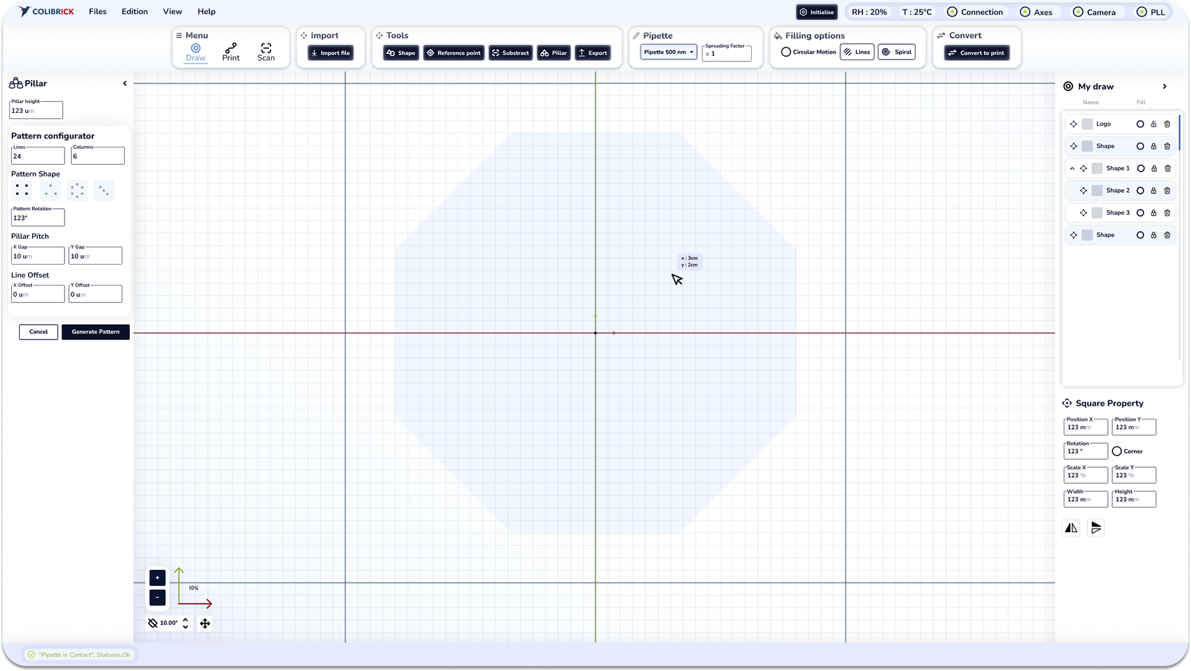Lock the Shape 2 layer
This screenshot has width=1191, height=671.
[1153, 191]
